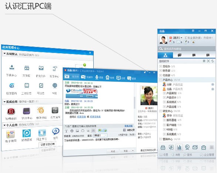
Task: Switch to the organization structure tab
Action: pyautogui.click(x=166, y=55)
